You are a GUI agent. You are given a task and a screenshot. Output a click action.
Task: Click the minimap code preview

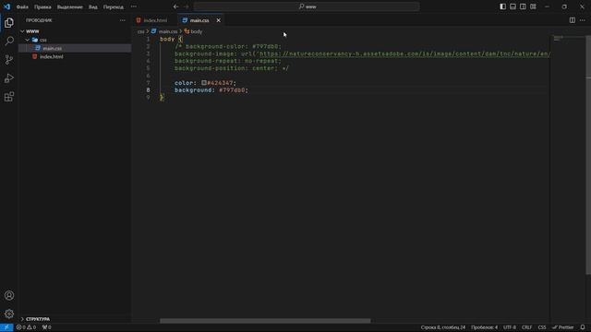pos(558,38)
